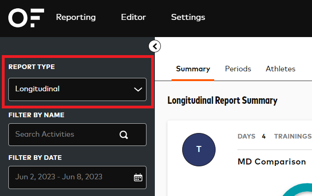Open the Editor menu
Image resolution: width=312 pixels, height=196 pixels.
tap(134, 17)
